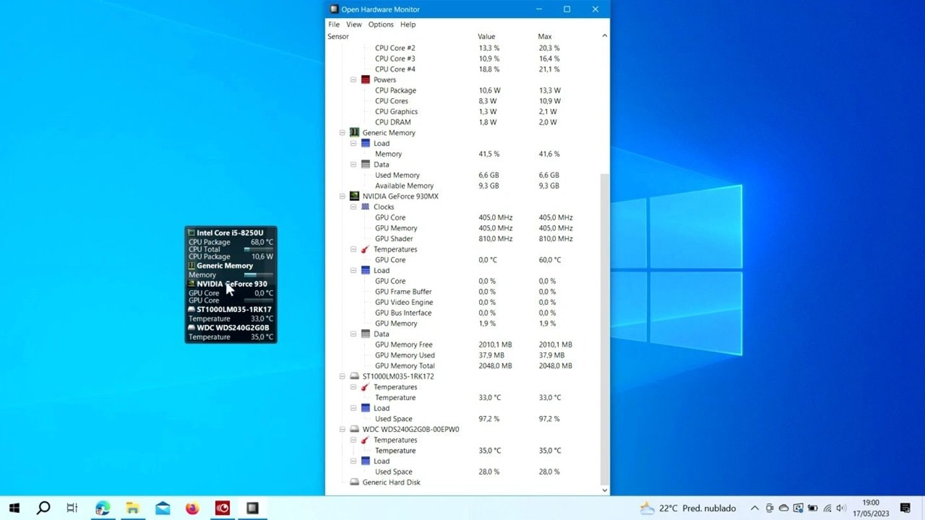The width and height of the screenshot is (925, 520).
Task: Open the Mail app from the taskbar
Action: coord(163,508)
